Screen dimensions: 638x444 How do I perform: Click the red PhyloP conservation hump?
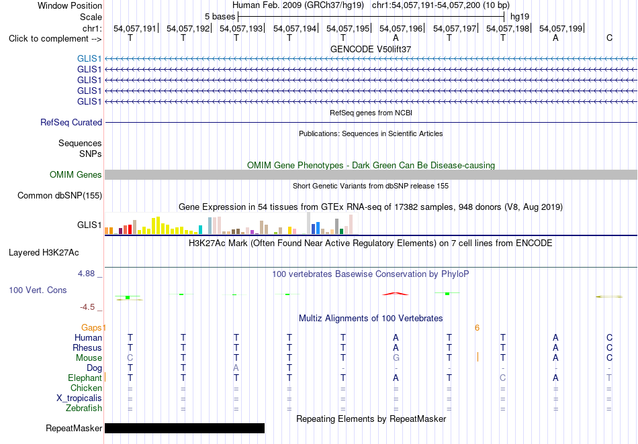tap(395, 293)
